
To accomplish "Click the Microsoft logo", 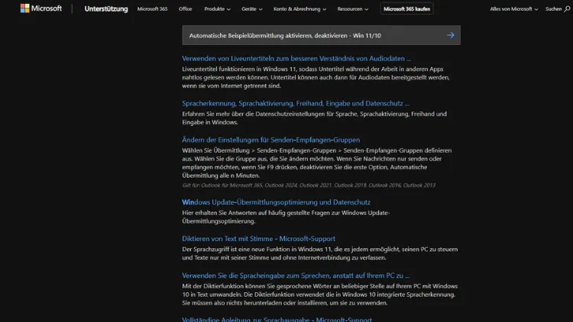I will coord(41,8).
